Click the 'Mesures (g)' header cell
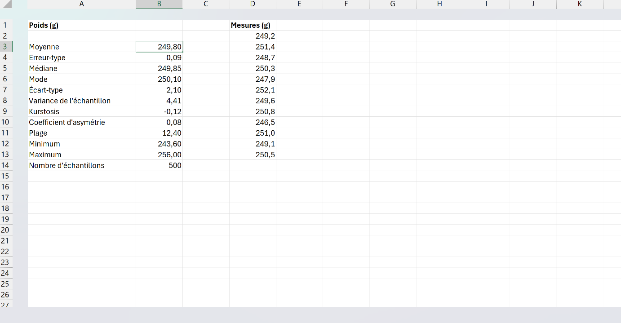 pos(253,25)
